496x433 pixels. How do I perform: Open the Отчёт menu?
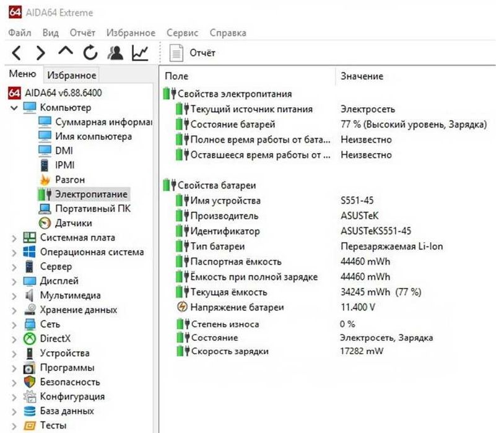(x=82, y=33)
